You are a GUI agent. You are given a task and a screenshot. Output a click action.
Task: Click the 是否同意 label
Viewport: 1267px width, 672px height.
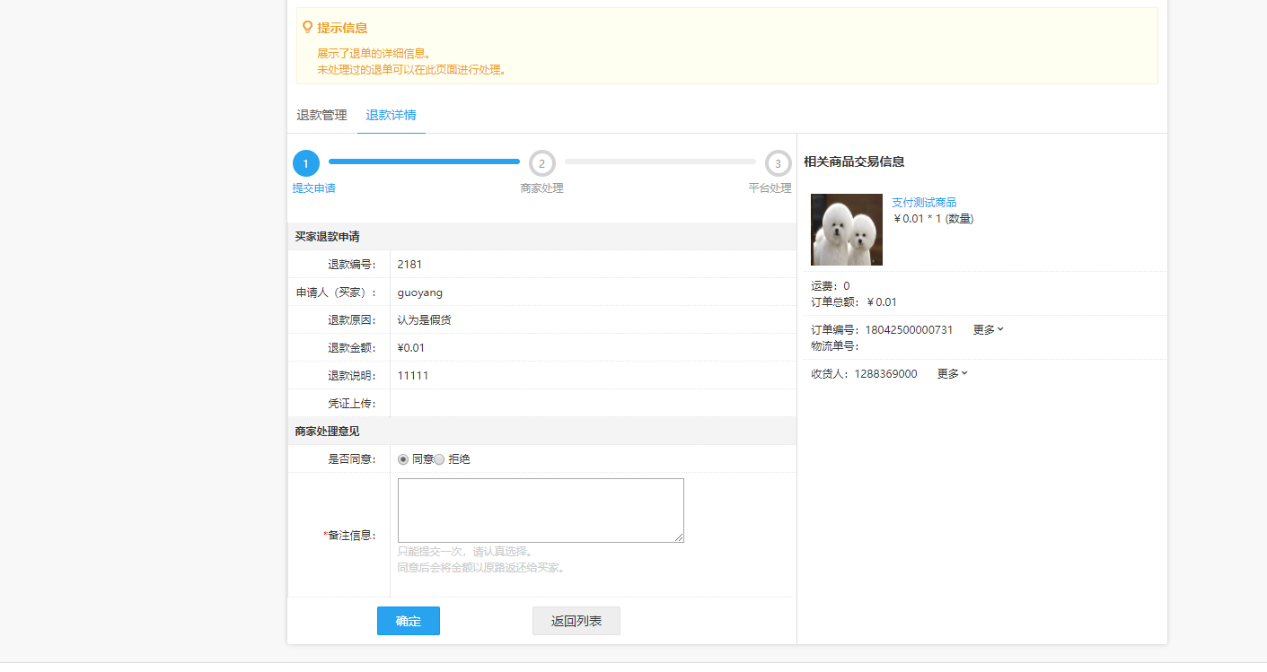point(352,459)
